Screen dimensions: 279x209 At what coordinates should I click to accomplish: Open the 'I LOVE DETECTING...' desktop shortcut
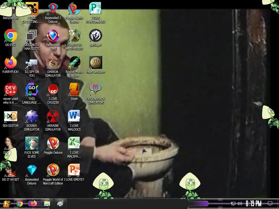click(x=32, y=13)
